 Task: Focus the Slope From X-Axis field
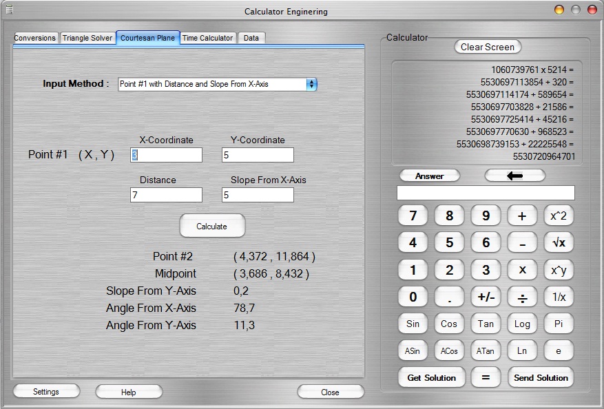point(258,195)
